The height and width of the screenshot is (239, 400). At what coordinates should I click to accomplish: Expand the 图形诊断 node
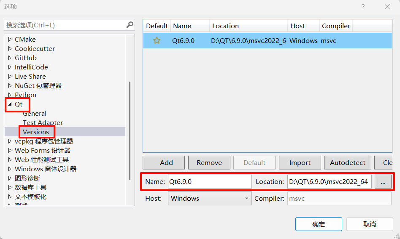tap(10, 178)
